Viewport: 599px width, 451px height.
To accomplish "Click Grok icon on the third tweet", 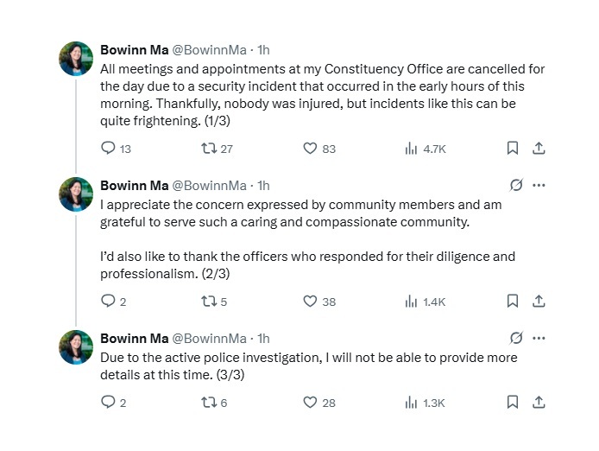I will pos(516,338).
